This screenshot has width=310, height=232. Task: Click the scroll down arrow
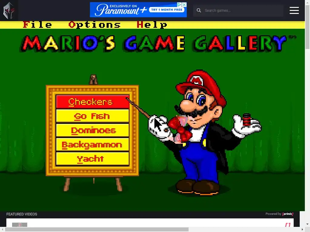click(308, 224)
